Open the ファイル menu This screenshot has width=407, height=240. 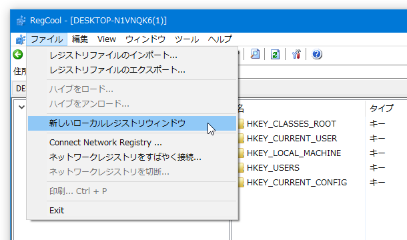pyautogui.click(x=47, y=39)
